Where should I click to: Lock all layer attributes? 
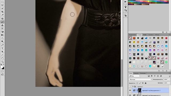click(x=146, y=83)
